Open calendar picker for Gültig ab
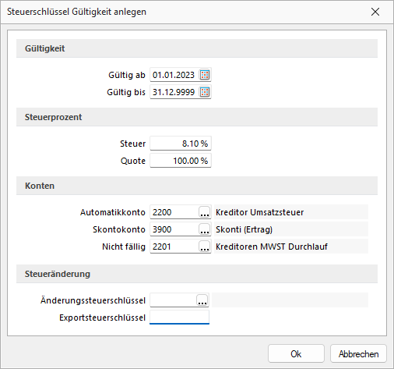 [x=205, y=75]
